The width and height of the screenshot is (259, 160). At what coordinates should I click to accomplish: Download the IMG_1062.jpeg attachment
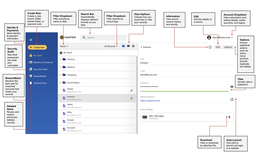click(229, 117)
